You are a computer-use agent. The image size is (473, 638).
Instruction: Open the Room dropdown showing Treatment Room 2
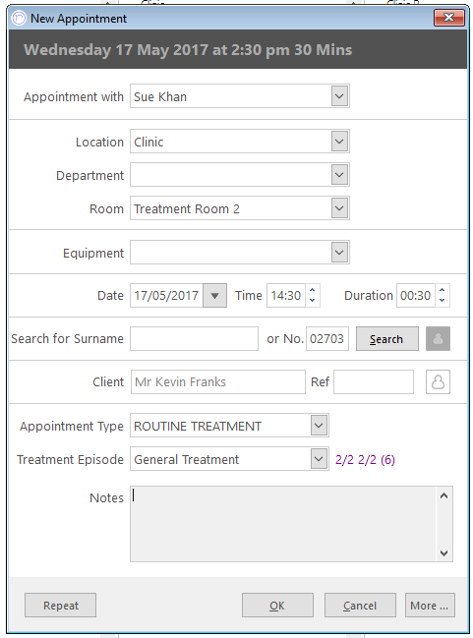339,208
